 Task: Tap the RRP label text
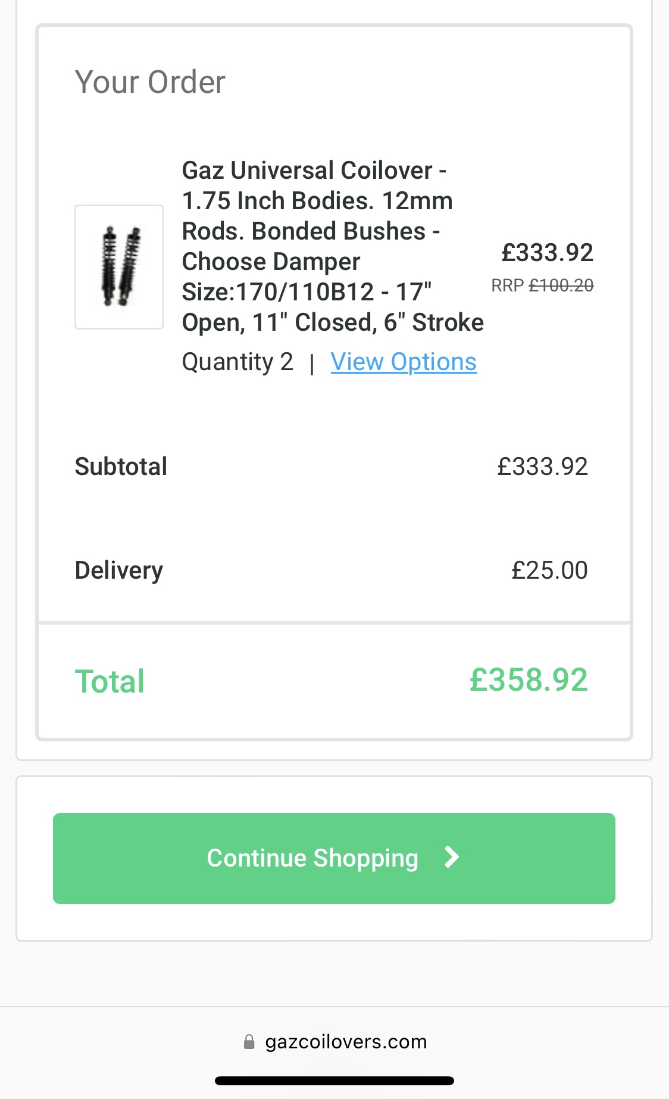pyautogui.click(x=507, y=286)
